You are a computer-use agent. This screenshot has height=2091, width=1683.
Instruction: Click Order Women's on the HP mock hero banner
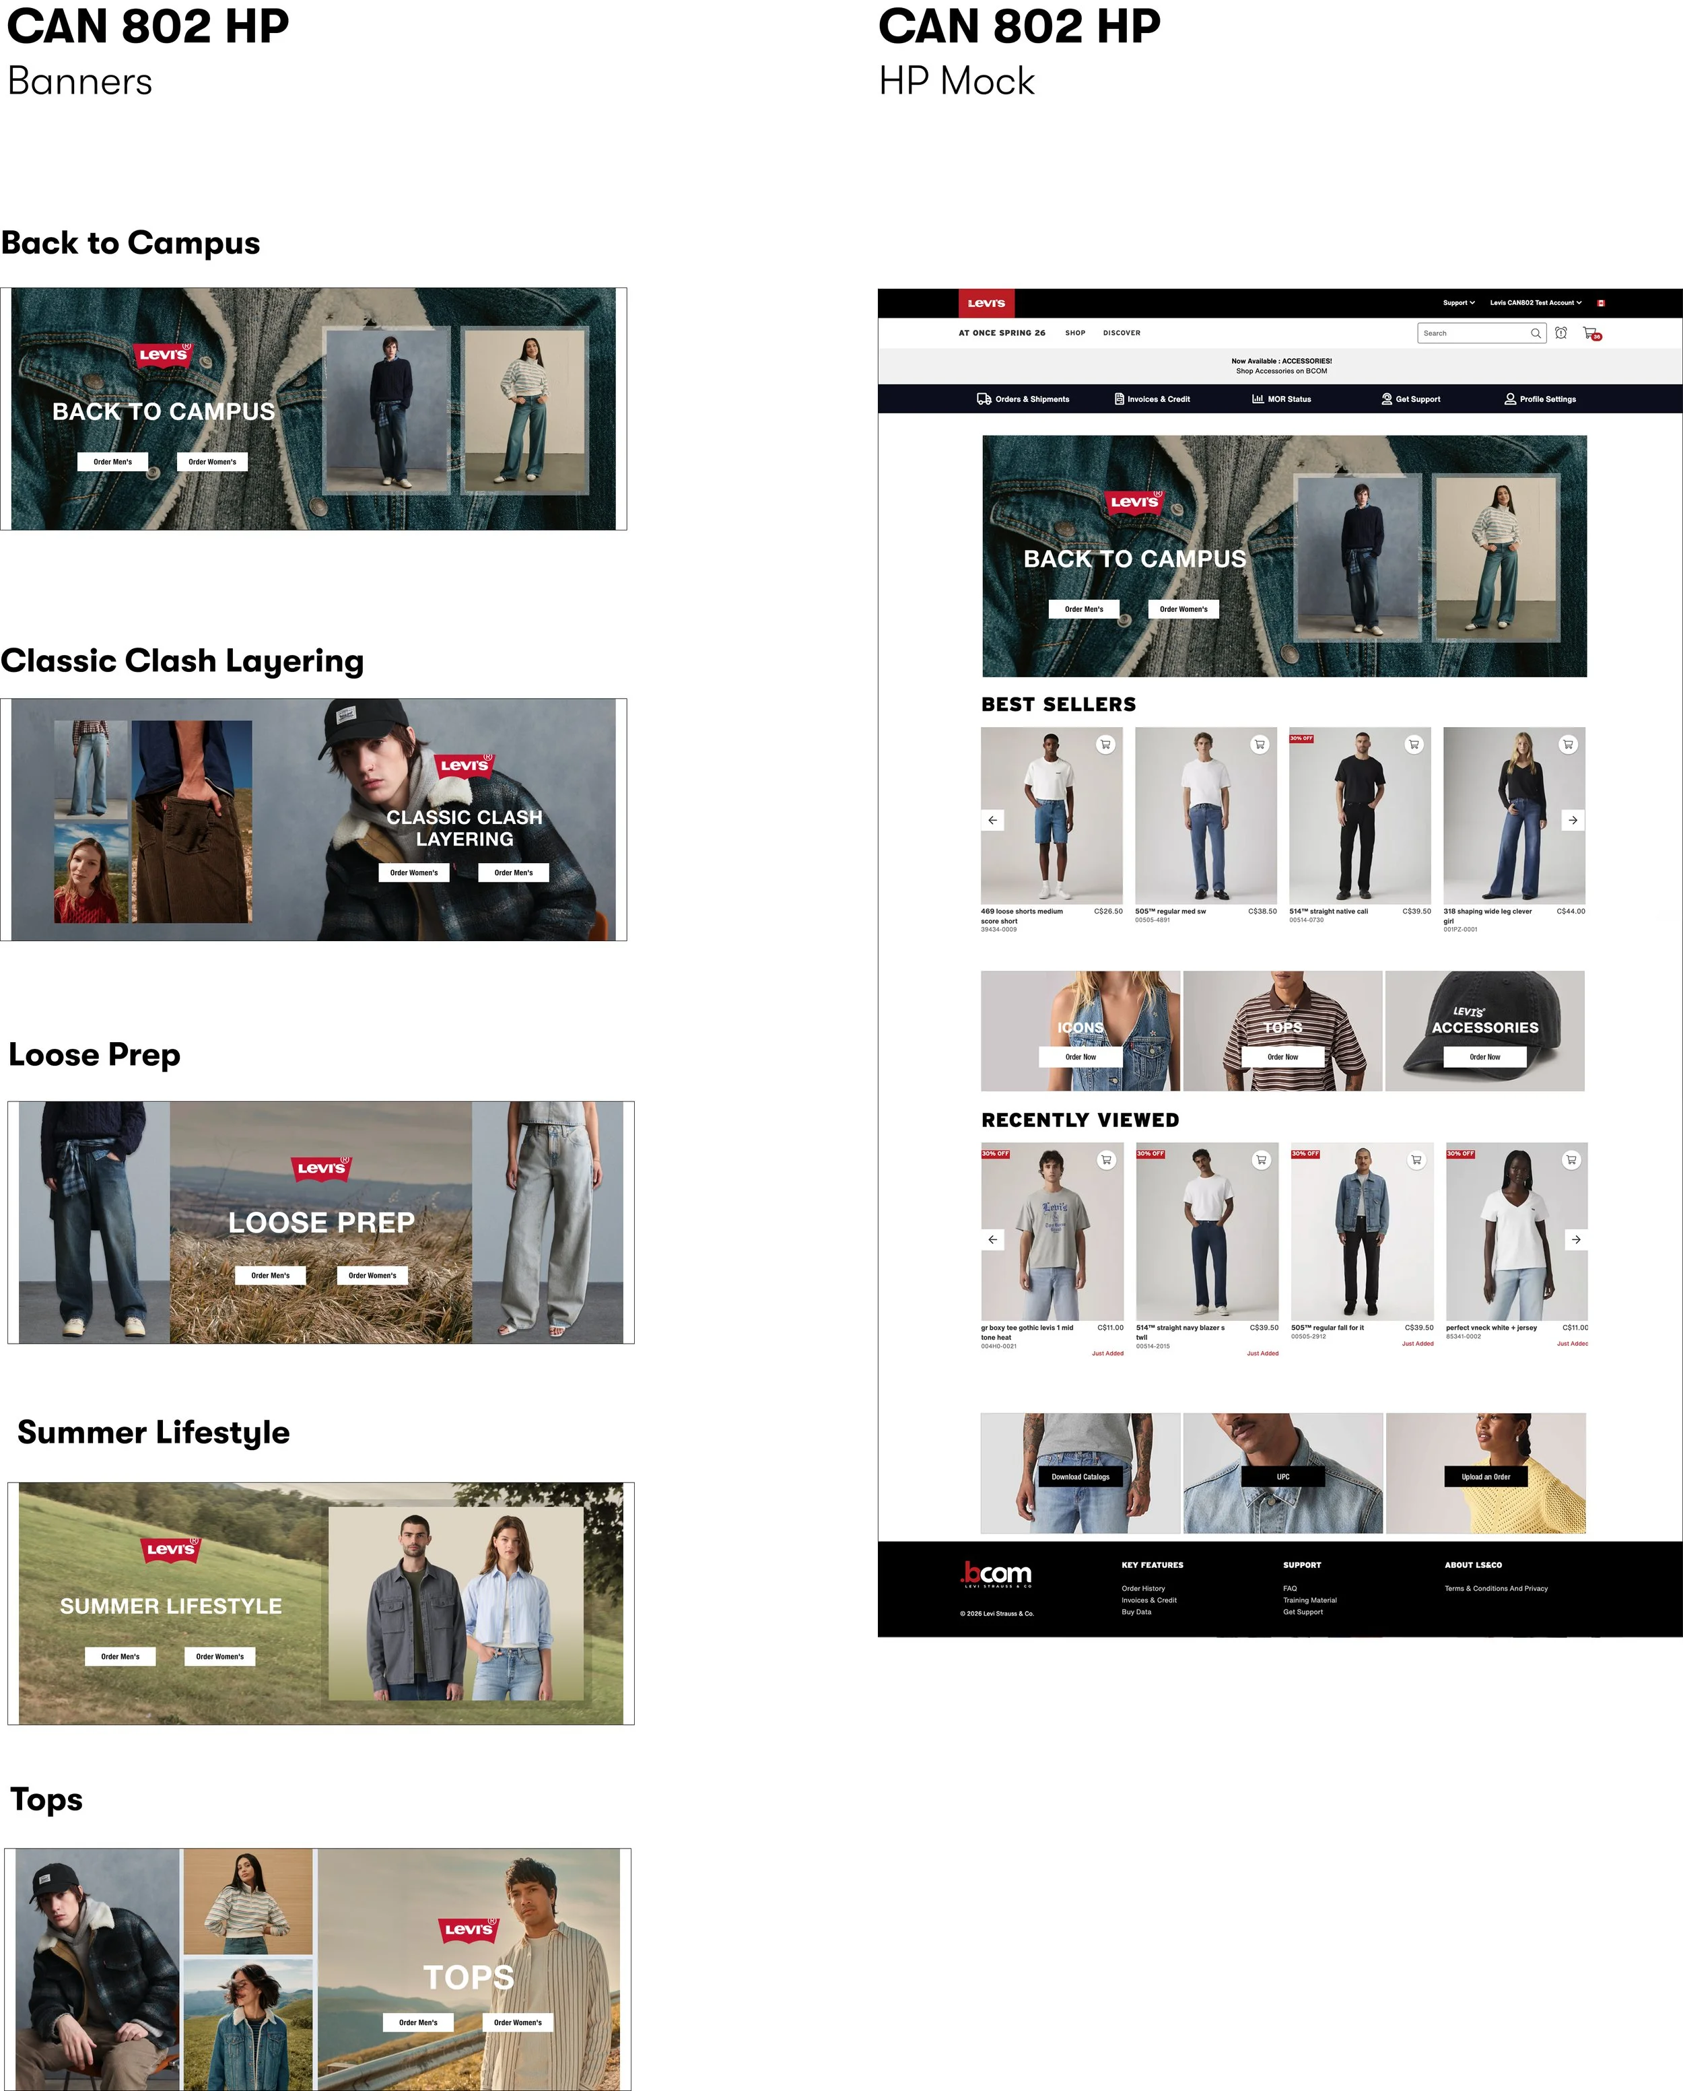coord(1183,609)
